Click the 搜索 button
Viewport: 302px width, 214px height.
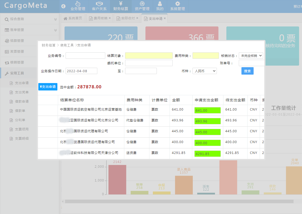click(x=247, y=71)
